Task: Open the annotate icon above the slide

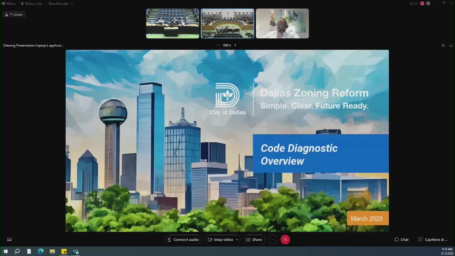Action: coord(443,46)
